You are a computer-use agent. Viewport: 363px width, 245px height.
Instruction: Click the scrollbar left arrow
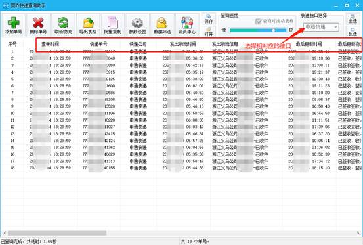coord(4,233)
